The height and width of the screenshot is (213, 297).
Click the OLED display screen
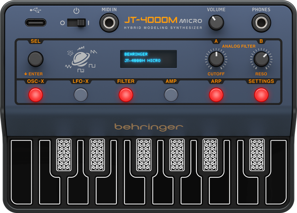(x=148, y=59)
